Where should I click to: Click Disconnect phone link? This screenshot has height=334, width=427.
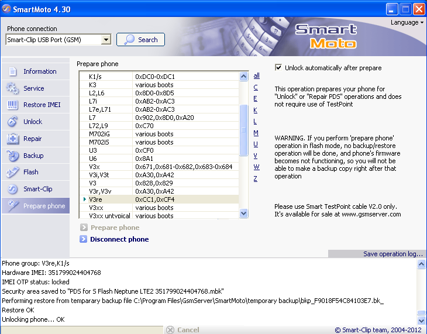tap(119, 239)
